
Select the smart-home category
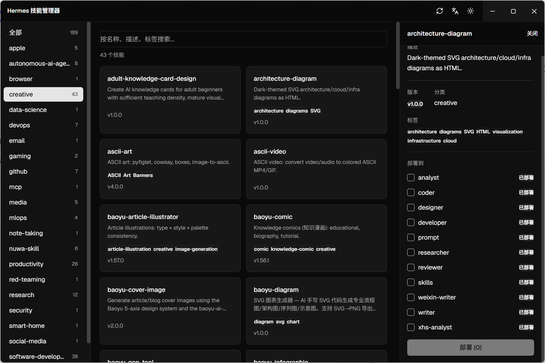(43, 326)
